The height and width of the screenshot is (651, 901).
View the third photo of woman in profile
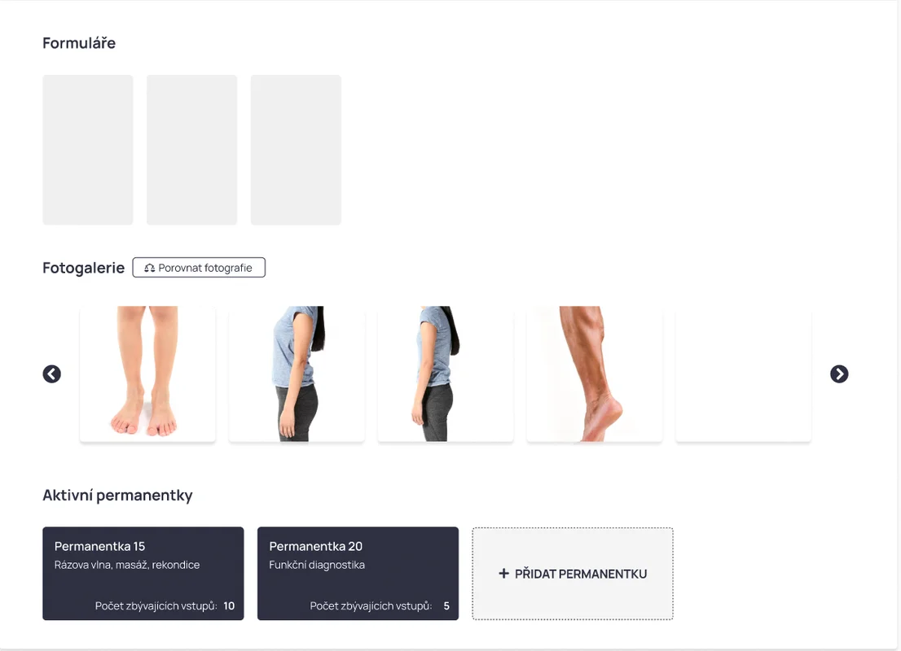point(446,374)
